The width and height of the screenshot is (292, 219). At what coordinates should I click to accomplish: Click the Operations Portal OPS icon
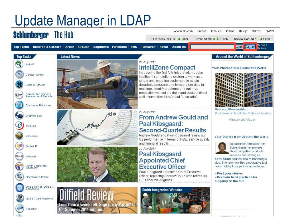click(19, 177)
